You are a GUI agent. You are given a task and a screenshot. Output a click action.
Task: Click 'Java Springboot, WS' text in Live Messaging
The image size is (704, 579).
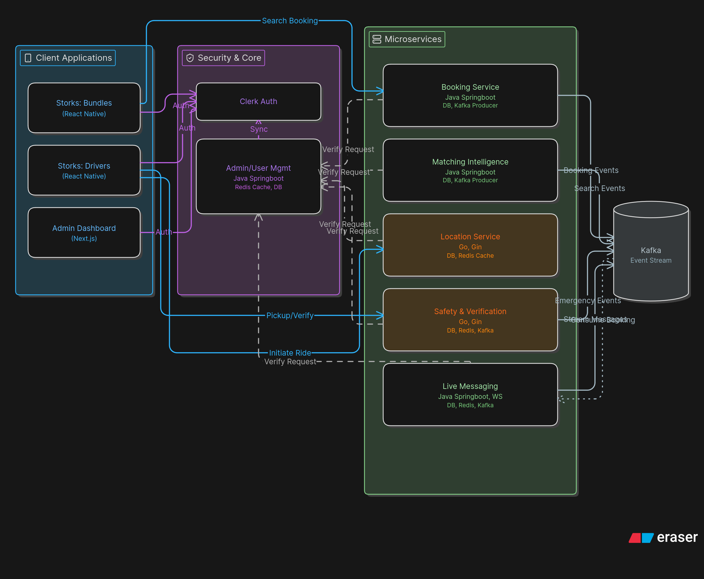tap(470, 397)
